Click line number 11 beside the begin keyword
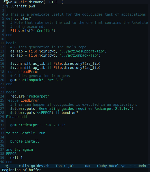Viewport: 150px width, 172px height. (x=2, y=43)
